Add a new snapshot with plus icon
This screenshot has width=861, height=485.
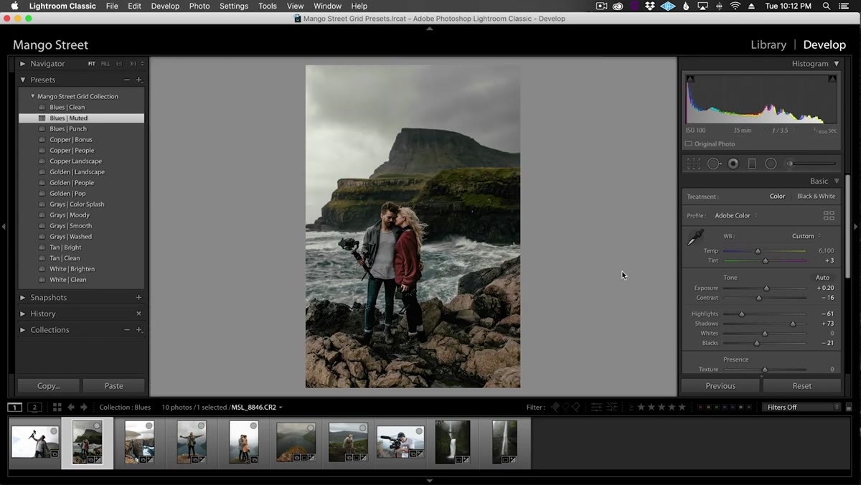pos(139,297)
